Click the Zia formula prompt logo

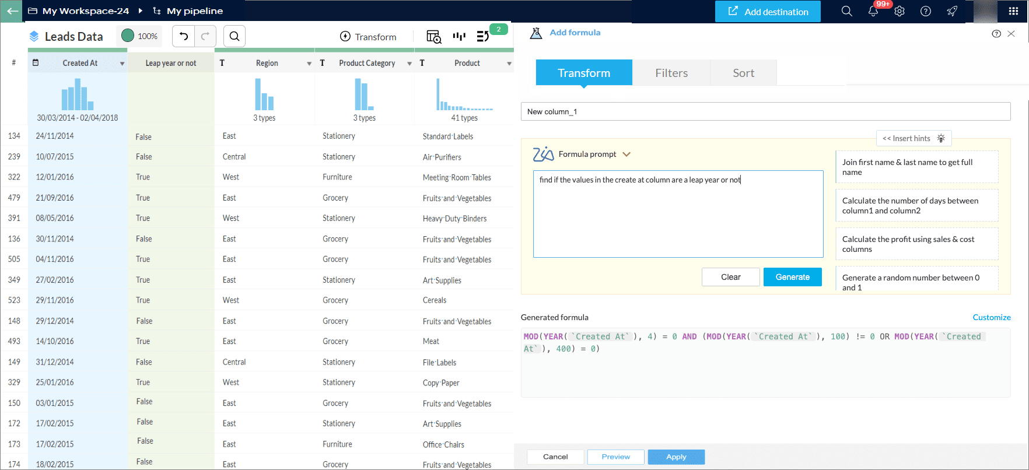(543, 154)
